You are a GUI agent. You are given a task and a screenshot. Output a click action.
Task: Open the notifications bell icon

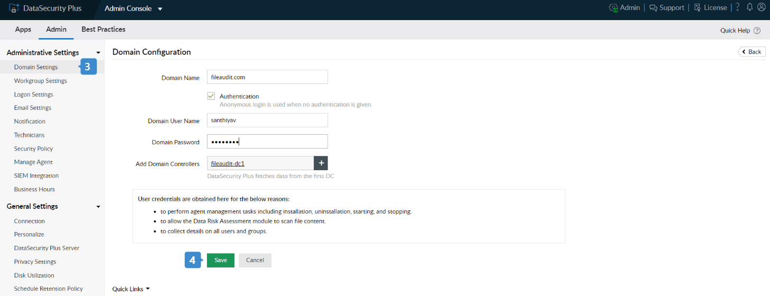click(x=749, y=7)
